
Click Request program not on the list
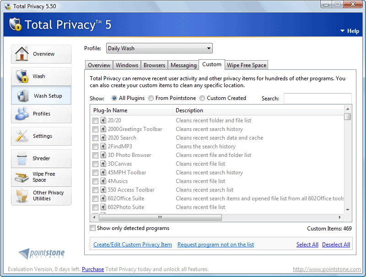[x=215, y=245]
